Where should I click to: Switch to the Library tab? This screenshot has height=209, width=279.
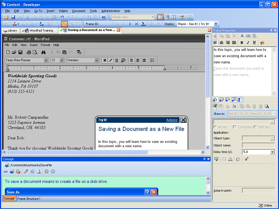coord(10,30)
